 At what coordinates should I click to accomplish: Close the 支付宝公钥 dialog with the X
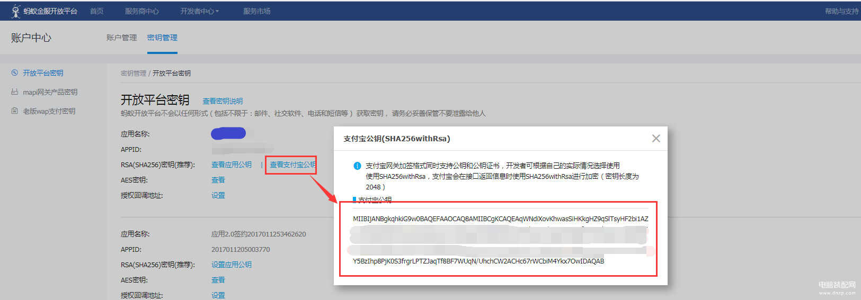coord(656,139)
